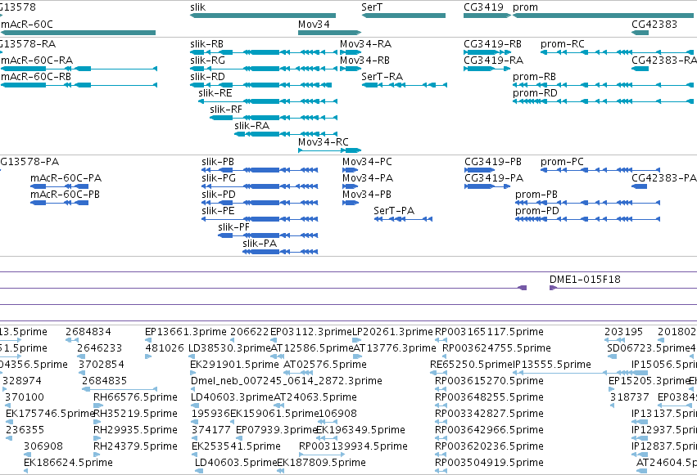Viewport: 697px width, 475px height.
Task: Click the mAcR-60C gene bar
Action: pyautogui.click(x=78, y=33)
